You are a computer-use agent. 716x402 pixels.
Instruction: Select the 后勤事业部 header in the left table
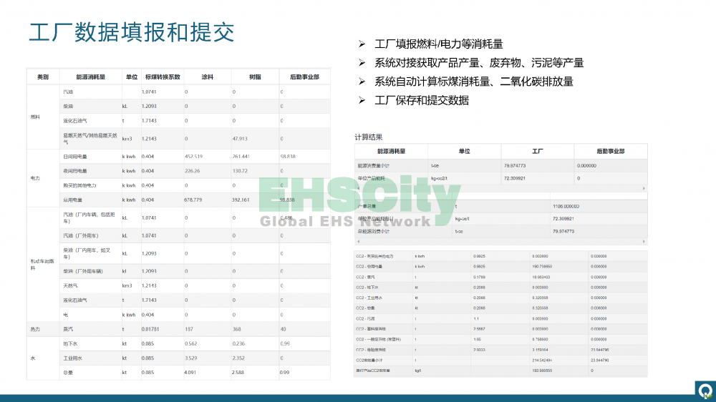(x=304, y=77)
